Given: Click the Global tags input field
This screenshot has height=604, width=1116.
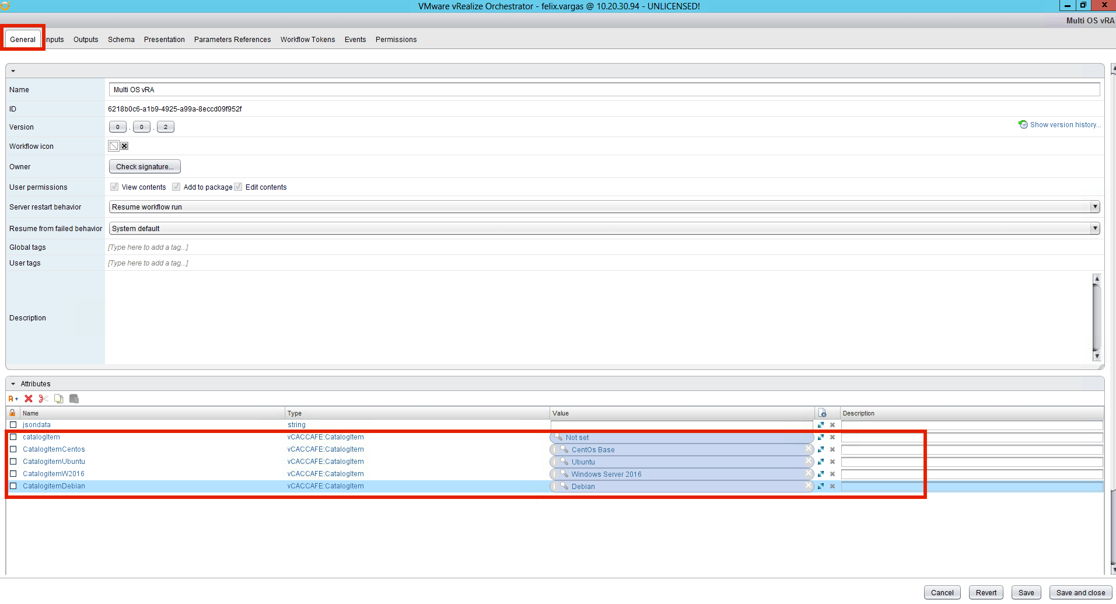Looking at the screenshot, I should pos(604,247).
